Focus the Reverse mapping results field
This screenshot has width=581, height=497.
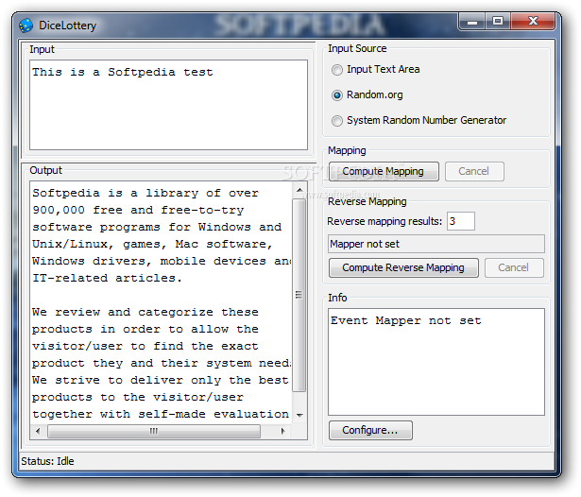coord(461,221)
